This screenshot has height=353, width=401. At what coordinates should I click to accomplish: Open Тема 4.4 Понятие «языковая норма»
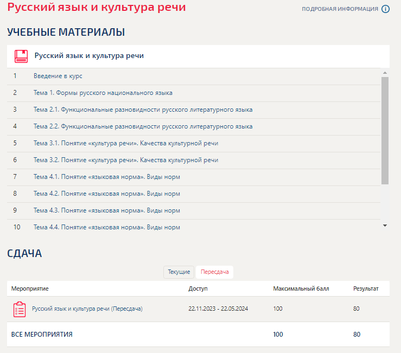(x=107, y=227)
